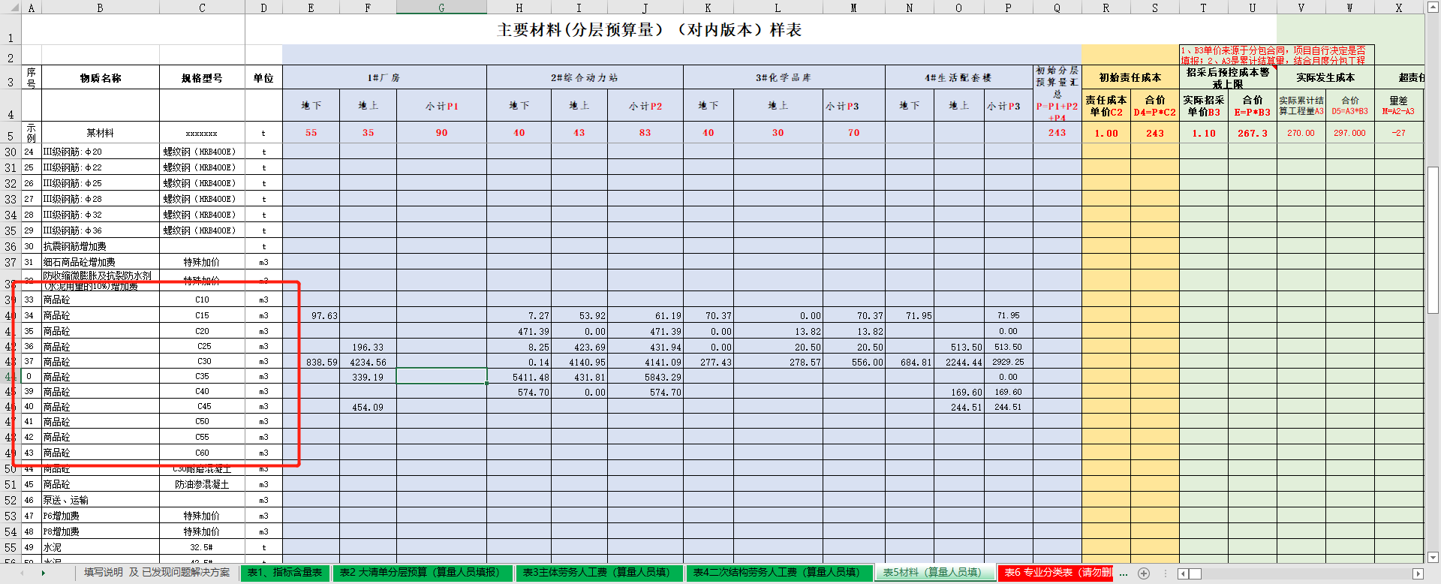Viewport: 1441px width, 584px height.
Task: Click the cell showing 5843.29
Action: pyautogui.click(x=645, y=377)
